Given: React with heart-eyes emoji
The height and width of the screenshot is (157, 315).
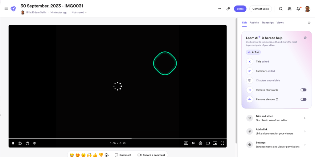Looking at the screenshot, I should click(78, 155).
